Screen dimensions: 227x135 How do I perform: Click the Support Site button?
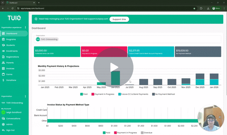pos(119,19)
